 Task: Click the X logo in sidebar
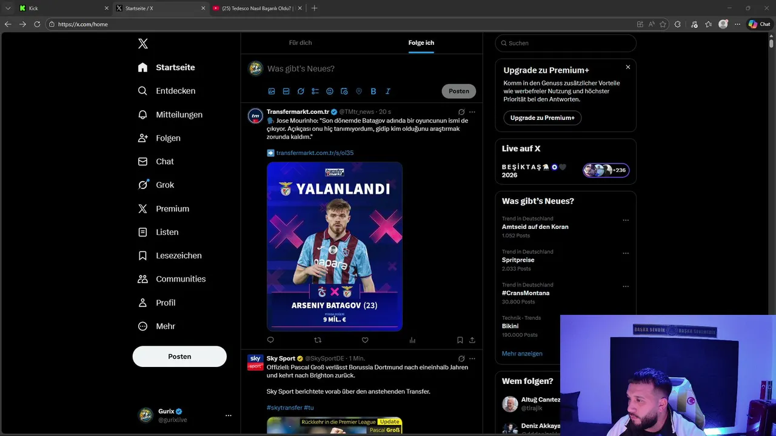click(143, 44)
